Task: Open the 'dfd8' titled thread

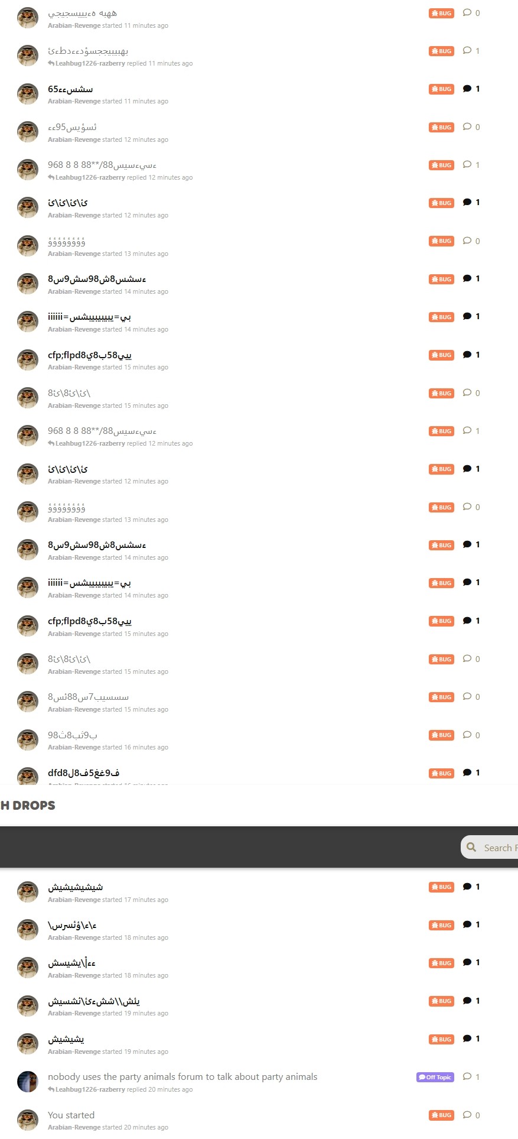Action: (x=84, y=773)
